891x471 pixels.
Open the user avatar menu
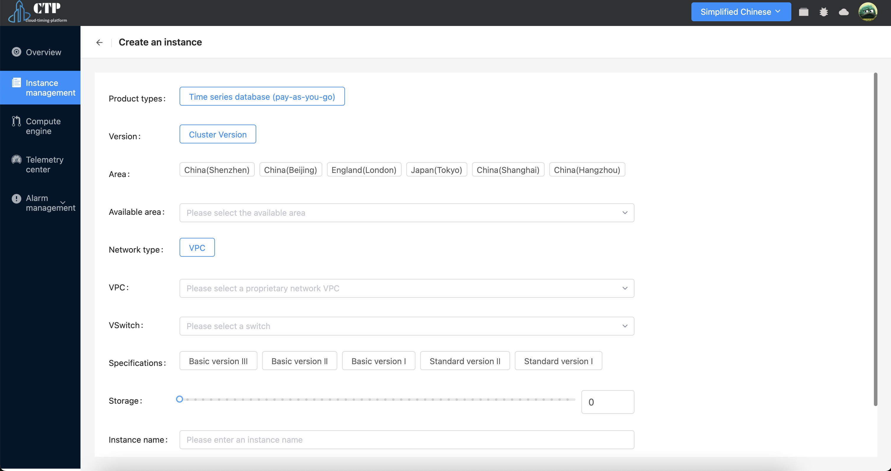[868, 12]
